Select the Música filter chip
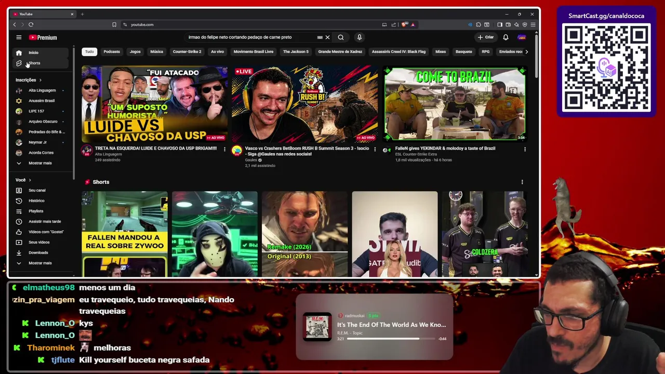The height and width of the screenshot is (374, 665). coord(156,52)
